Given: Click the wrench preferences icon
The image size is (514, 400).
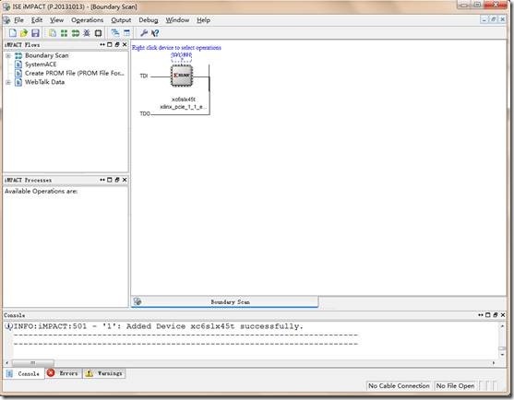Looking at the screenshot, I should 144,33.
